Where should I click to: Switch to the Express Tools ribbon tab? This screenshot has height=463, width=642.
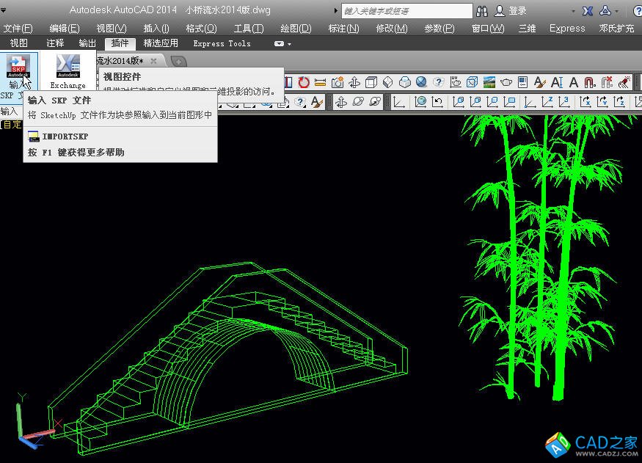[222, 43]
